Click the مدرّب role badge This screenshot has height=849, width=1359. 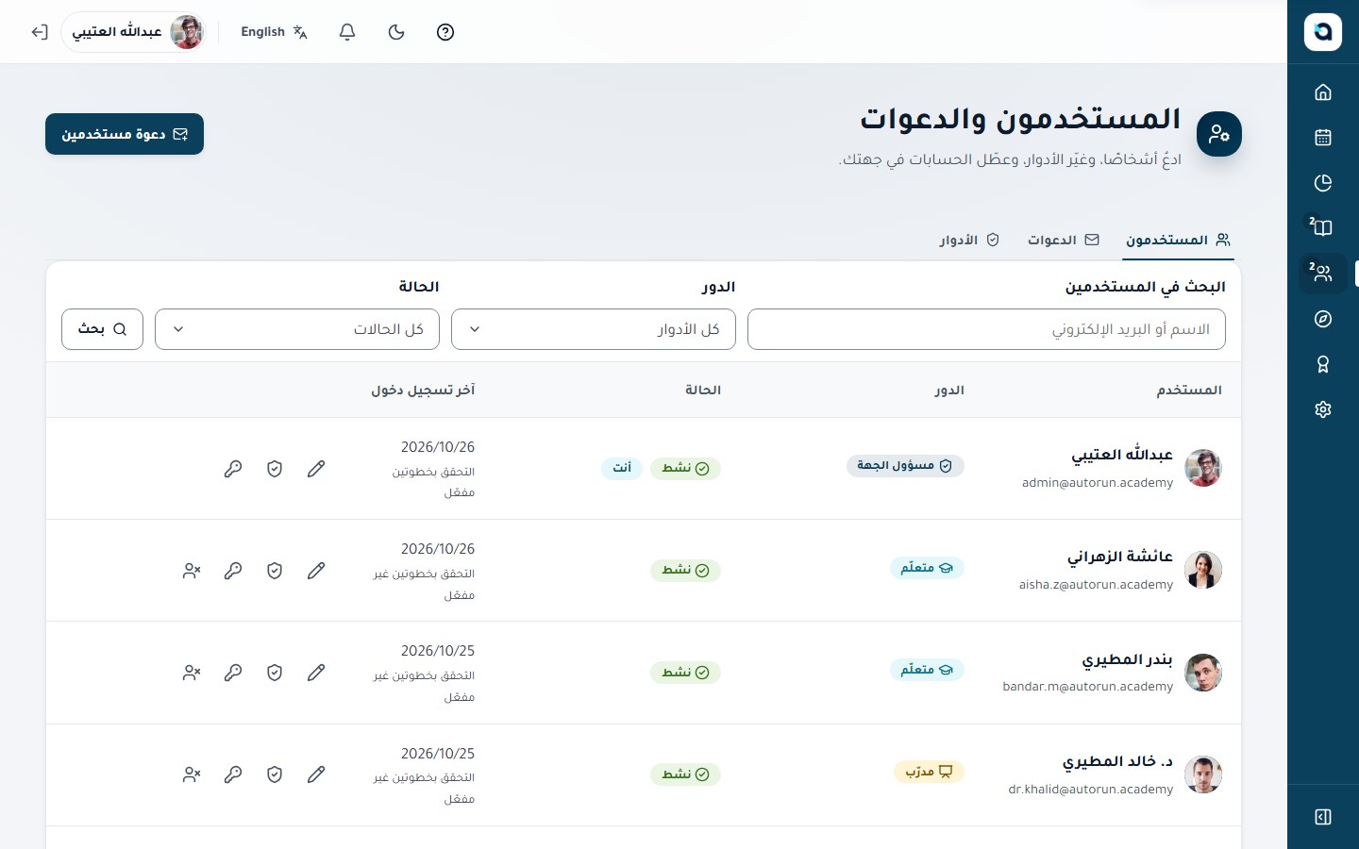point(929,772)
